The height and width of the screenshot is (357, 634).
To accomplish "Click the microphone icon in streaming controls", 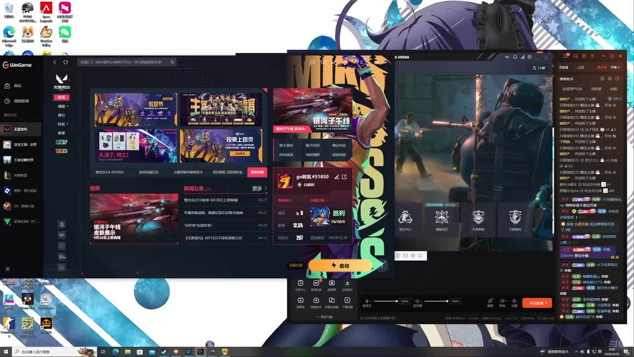I will [x=367, y=301].
